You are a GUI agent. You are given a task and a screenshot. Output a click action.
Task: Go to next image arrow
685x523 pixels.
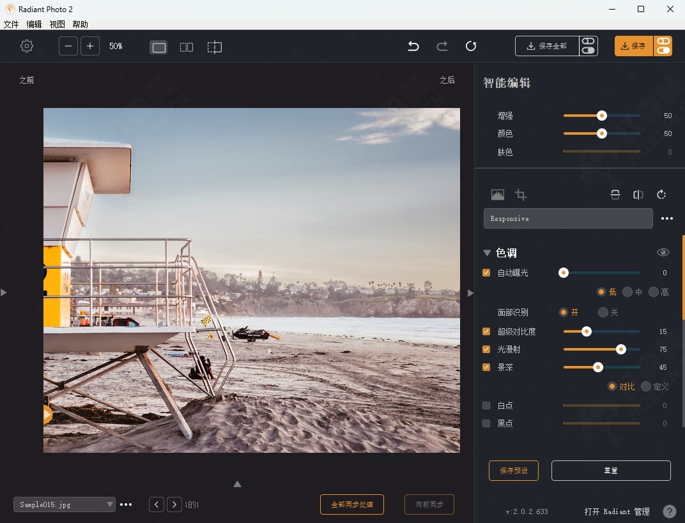click(x=174, y=504)
